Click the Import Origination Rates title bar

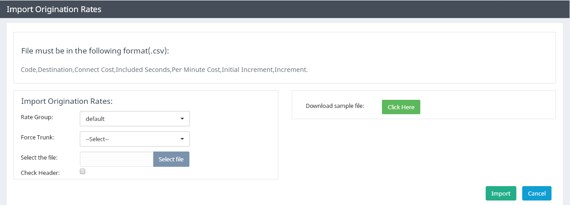[x=285, y=9]
